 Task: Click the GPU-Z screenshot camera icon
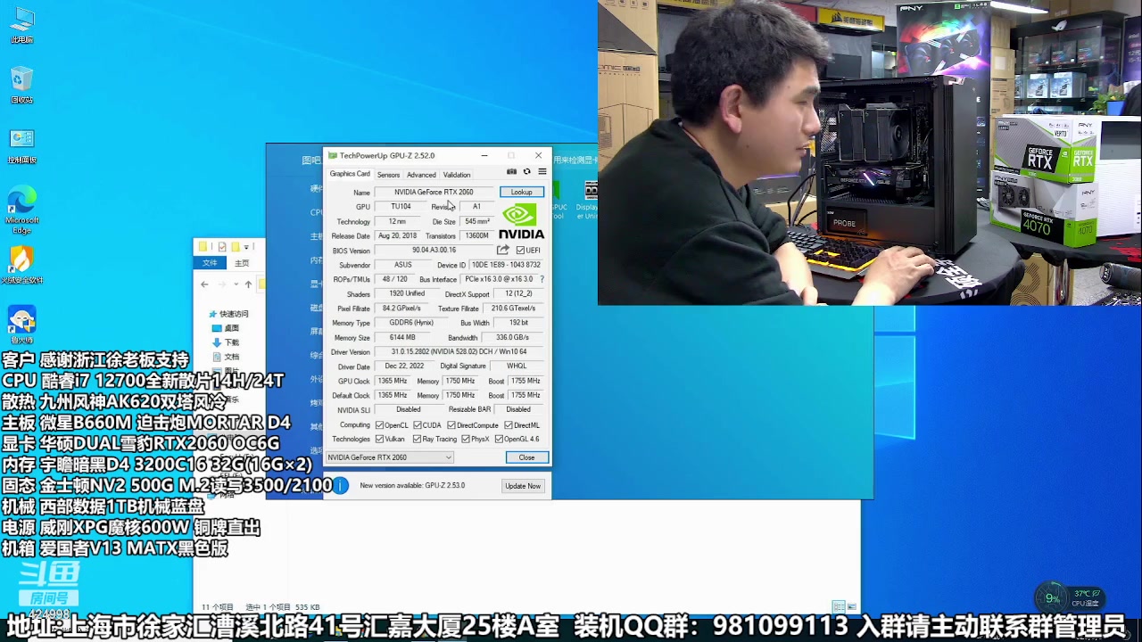[x=511, y=171]
